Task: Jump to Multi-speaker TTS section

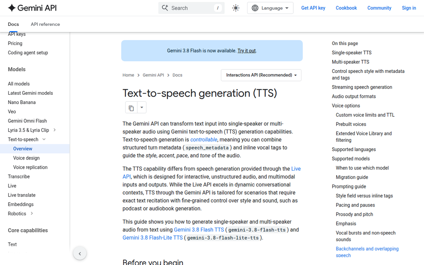Action: 350,62
